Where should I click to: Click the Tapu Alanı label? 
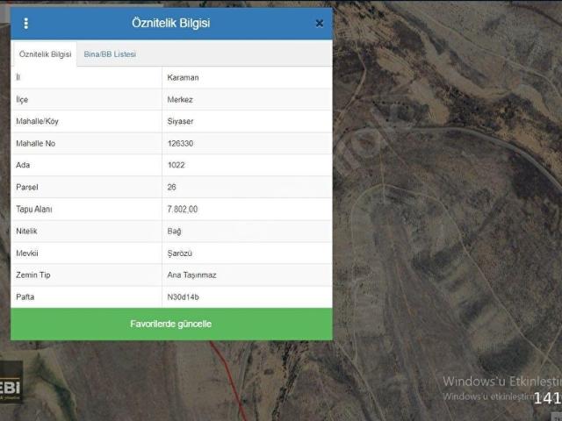34,210
